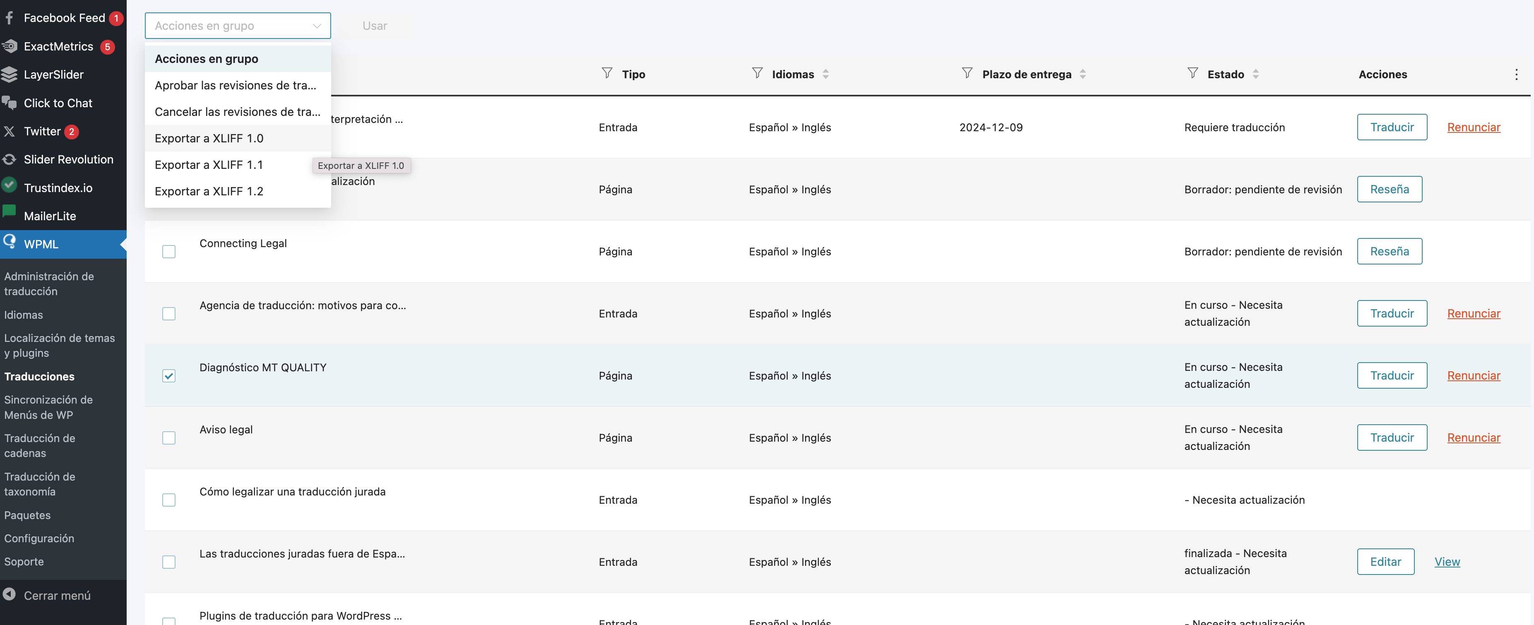The width and height of the screenshot is (1534, 625).
Task: Open Traducción de cadenas submenu item
Action: (x=40, y=446)
